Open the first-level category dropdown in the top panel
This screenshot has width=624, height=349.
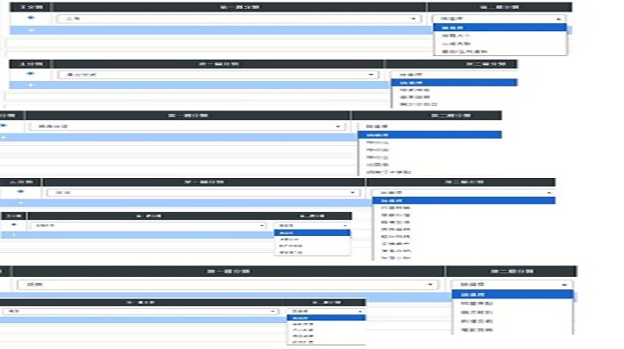click(238, 19)
